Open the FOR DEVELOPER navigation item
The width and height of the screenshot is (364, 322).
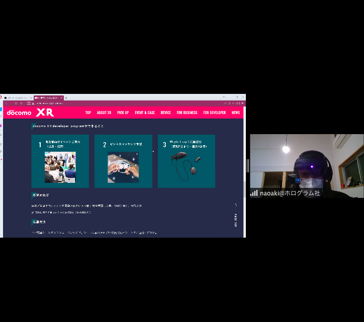click(215, 113)
